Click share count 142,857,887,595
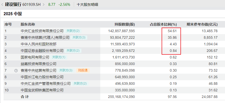Screen dimensions: 225x103 121,31
